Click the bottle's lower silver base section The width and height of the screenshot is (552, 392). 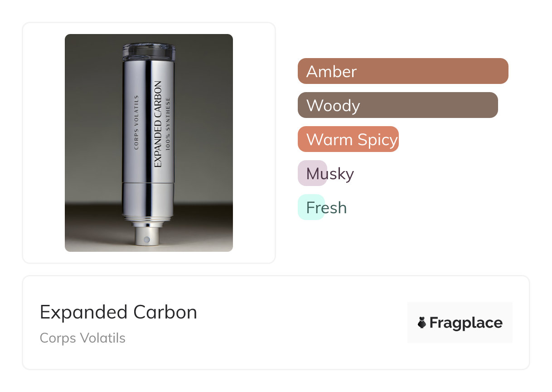[149, 198]
